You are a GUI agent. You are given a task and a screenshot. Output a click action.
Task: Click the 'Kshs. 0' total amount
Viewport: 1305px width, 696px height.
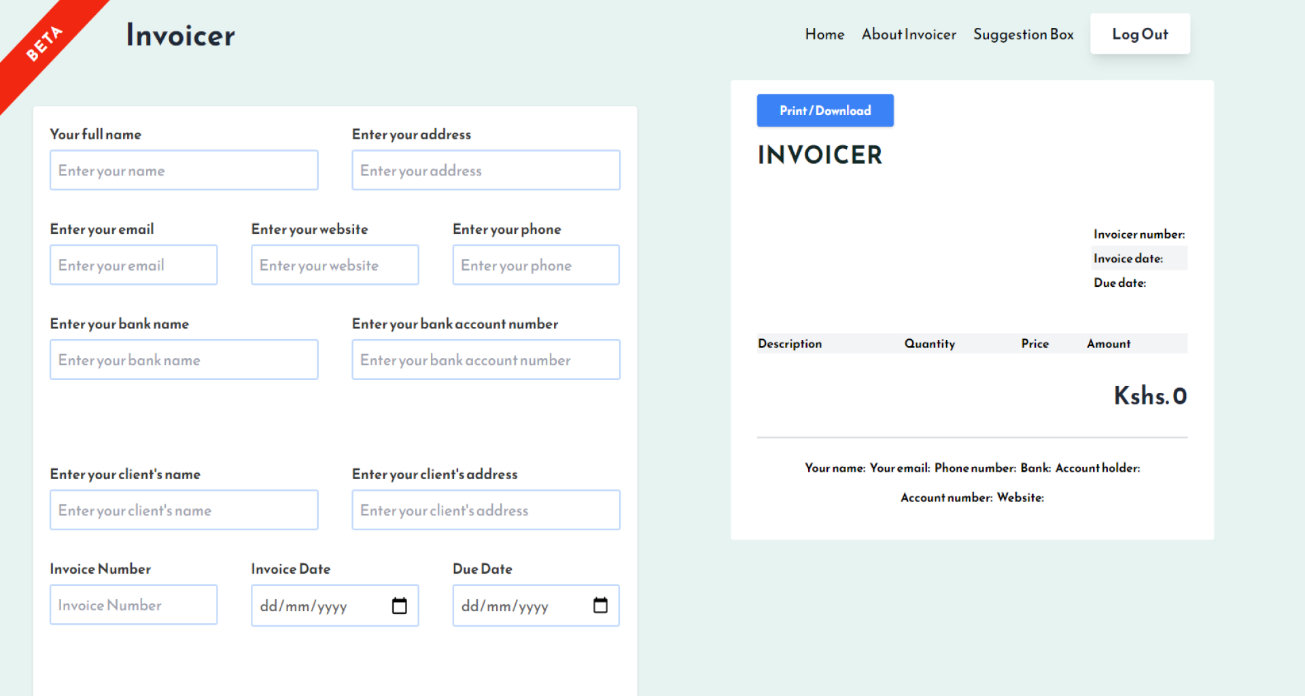[x=1150, y=396]
